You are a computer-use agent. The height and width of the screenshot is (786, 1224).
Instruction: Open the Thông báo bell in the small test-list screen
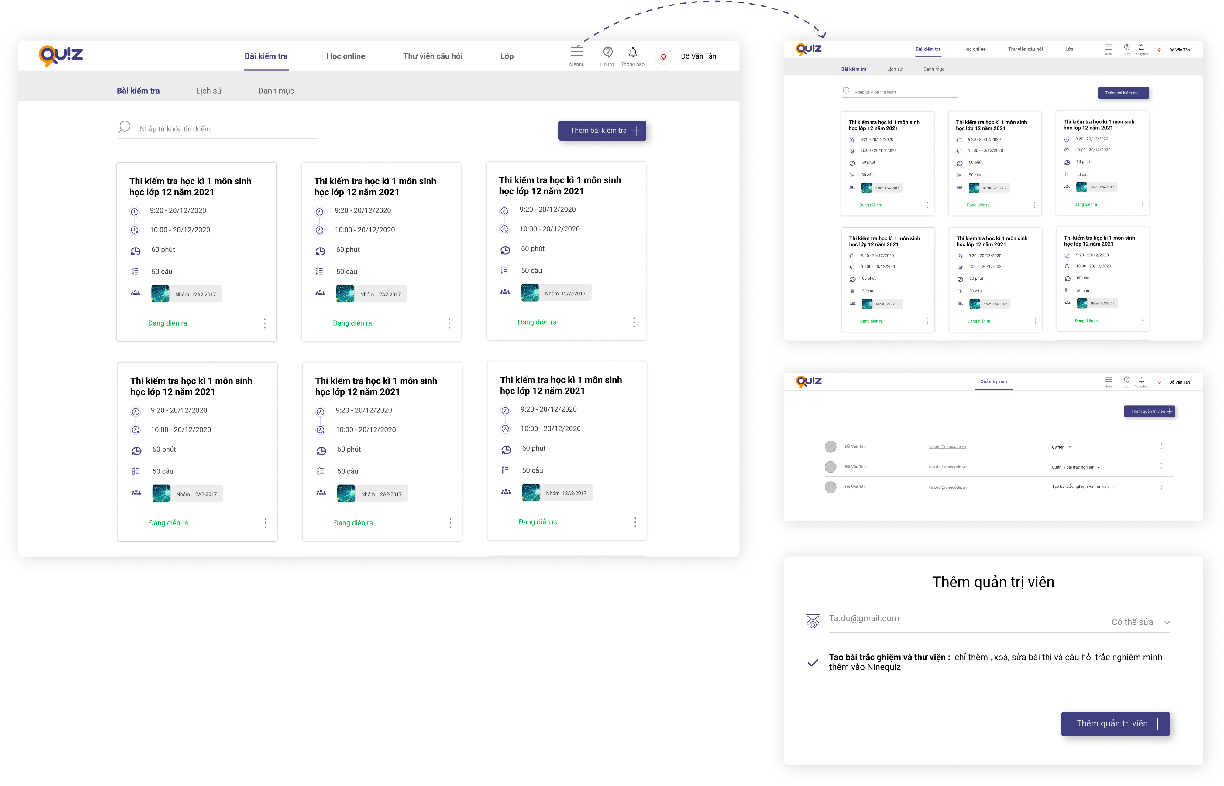click(1141, 47)
